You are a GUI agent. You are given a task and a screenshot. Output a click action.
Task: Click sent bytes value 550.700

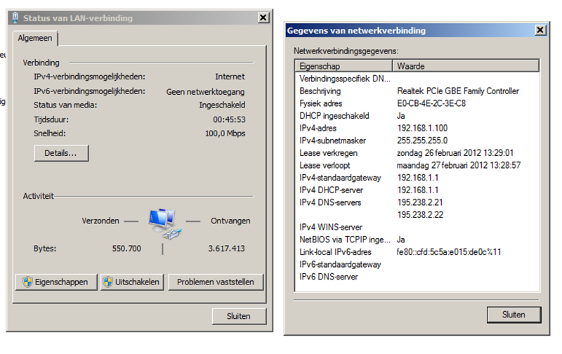pyautogui.click(x=126, y=249)
